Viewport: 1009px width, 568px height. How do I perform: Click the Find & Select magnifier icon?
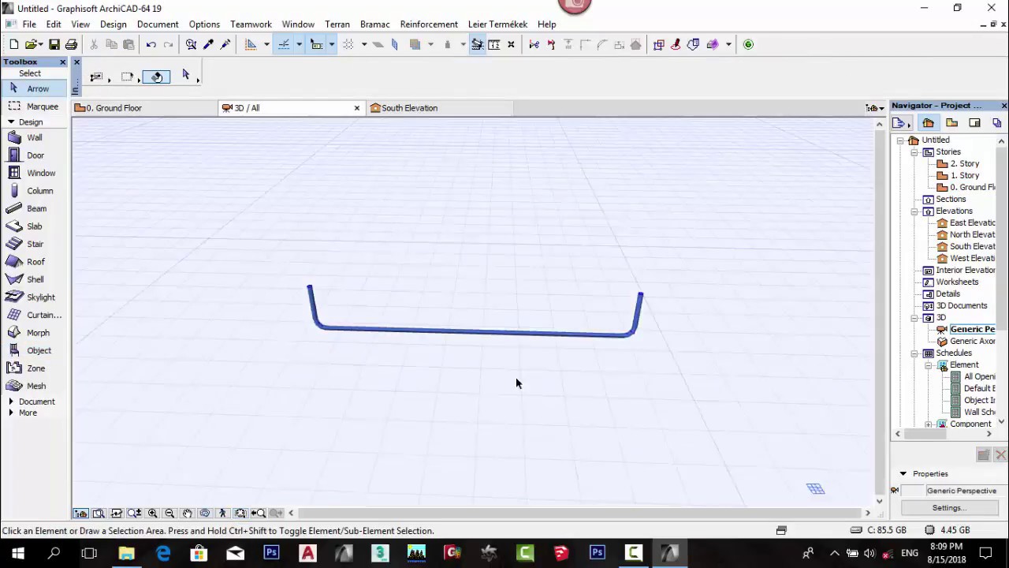click(x=191, y=44)
